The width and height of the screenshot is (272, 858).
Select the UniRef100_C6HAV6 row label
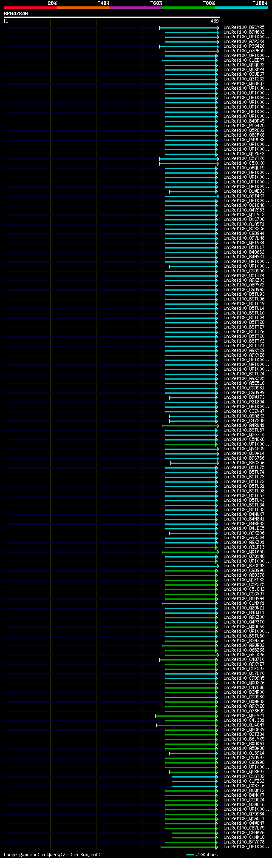tap(244, 832)
